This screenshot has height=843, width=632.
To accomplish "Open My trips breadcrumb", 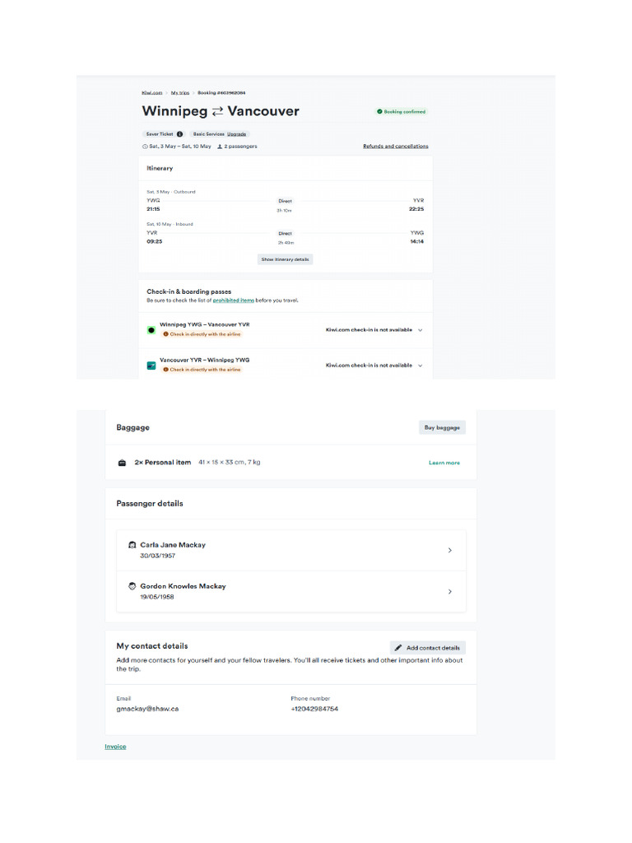I will pyautogui.click(x=180, y=93).
